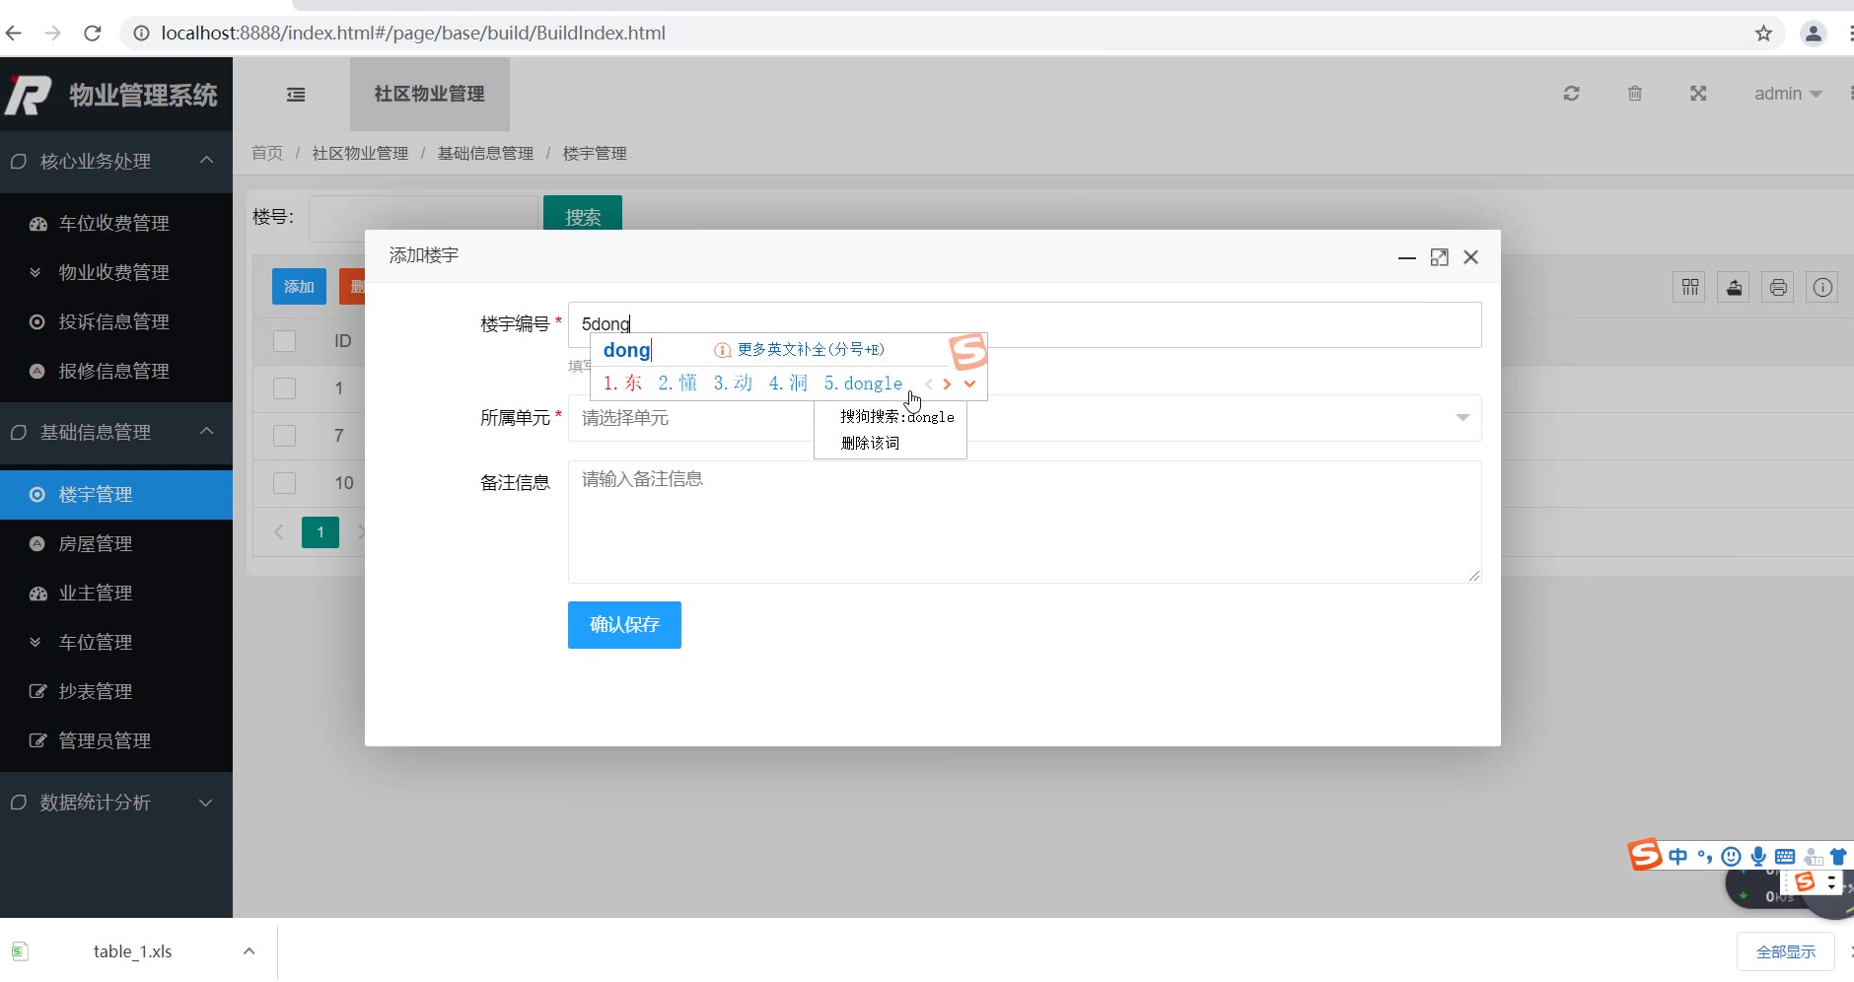
Task: Refresh the page with the header refresh icon
Action: [1572, 94]
